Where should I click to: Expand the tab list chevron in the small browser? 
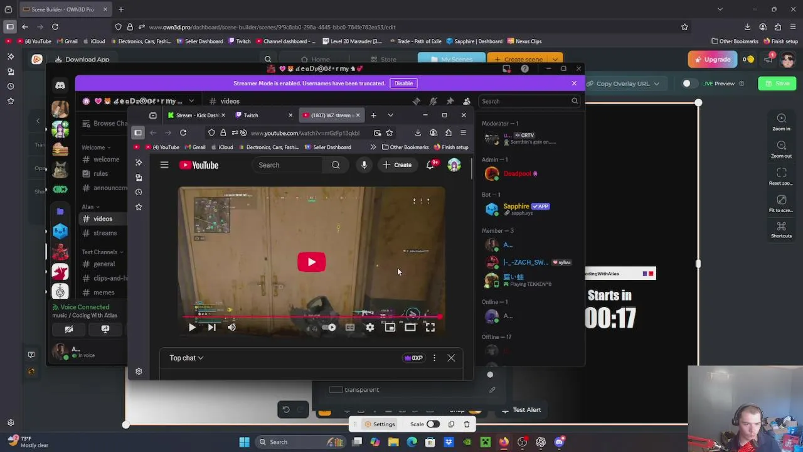pyautogui.click(x=390, y=116)
